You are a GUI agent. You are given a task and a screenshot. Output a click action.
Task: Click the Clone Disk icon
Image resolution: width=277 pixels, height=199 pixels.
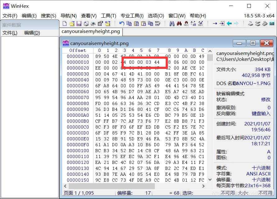[258, 24]
